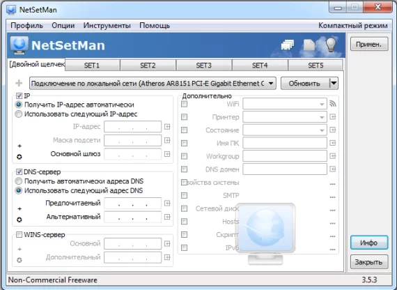Select Получить IP-адрес автоматически radio
The height and width of the screenshot is (290, 397).
point(19,105)
